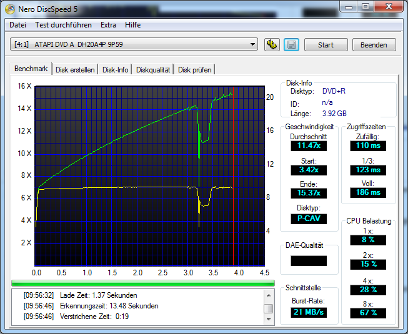Click the average speed value 11.47x
Viewport: 408px width, 334px height.
pyautogui.click(x=309, y=145)
